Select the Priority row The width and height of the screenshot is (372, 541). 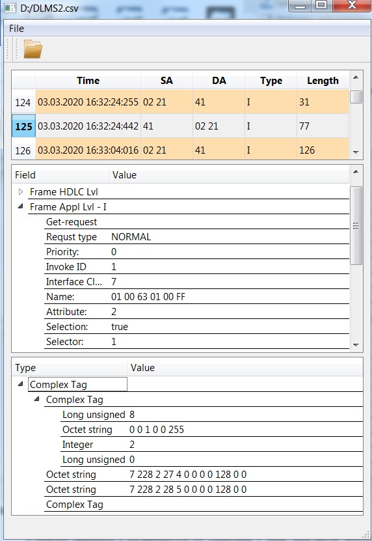click(x=196, y=251)
